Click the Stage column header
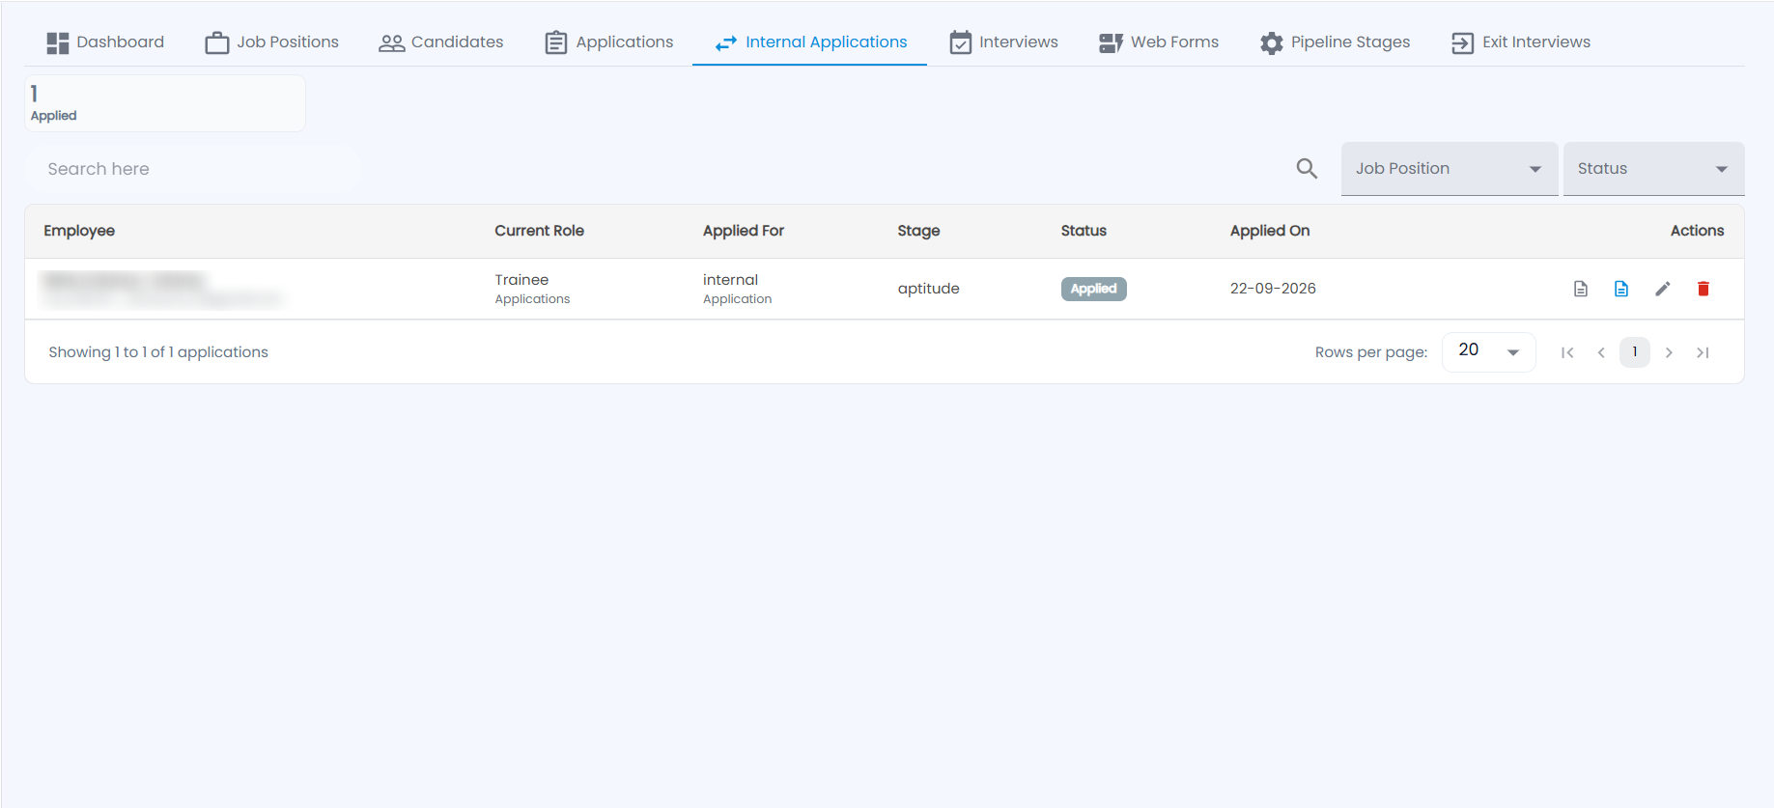The width and height of the screenshot is (1774, 808). [918, 231]
